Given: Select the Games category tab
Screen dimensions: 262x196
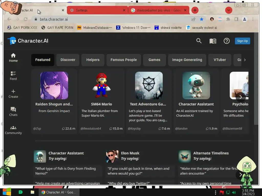Looking at the screenshot, I should click(x=154, y=60).
